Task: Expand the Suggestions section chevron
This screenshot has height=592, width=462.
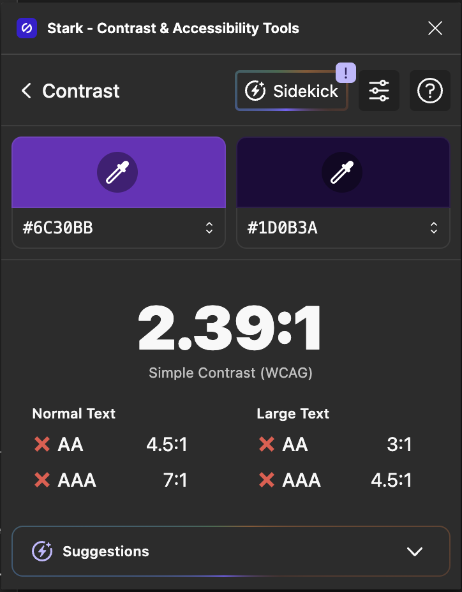Action: pyautogui.click(x=415, y=552)
